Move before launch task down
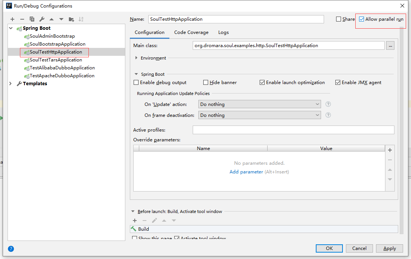Screen dimensions: 411x259 [x=174, y=221]
